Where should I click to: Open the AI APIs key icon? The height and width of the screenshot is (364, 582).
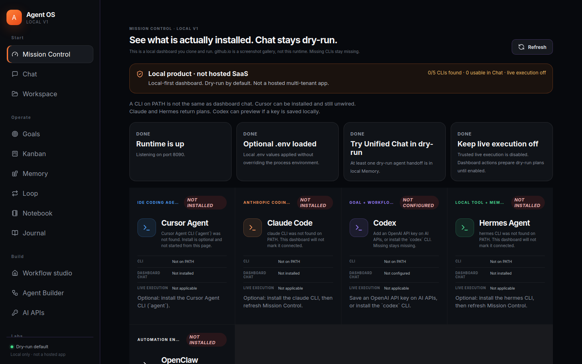pyautogui.click(x=15, y=313)
